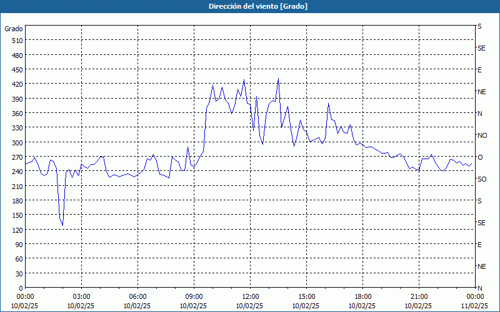Click the 420 y-axis value
Image resolution: width=500 pixels, height=312 pixels.
[x=18, y=84]
